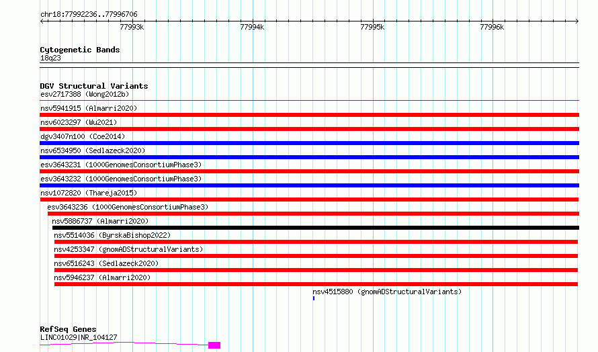Click the esv3643232 (1000GenomesConsortiumPhase3) label

click(x=121, y=179)
